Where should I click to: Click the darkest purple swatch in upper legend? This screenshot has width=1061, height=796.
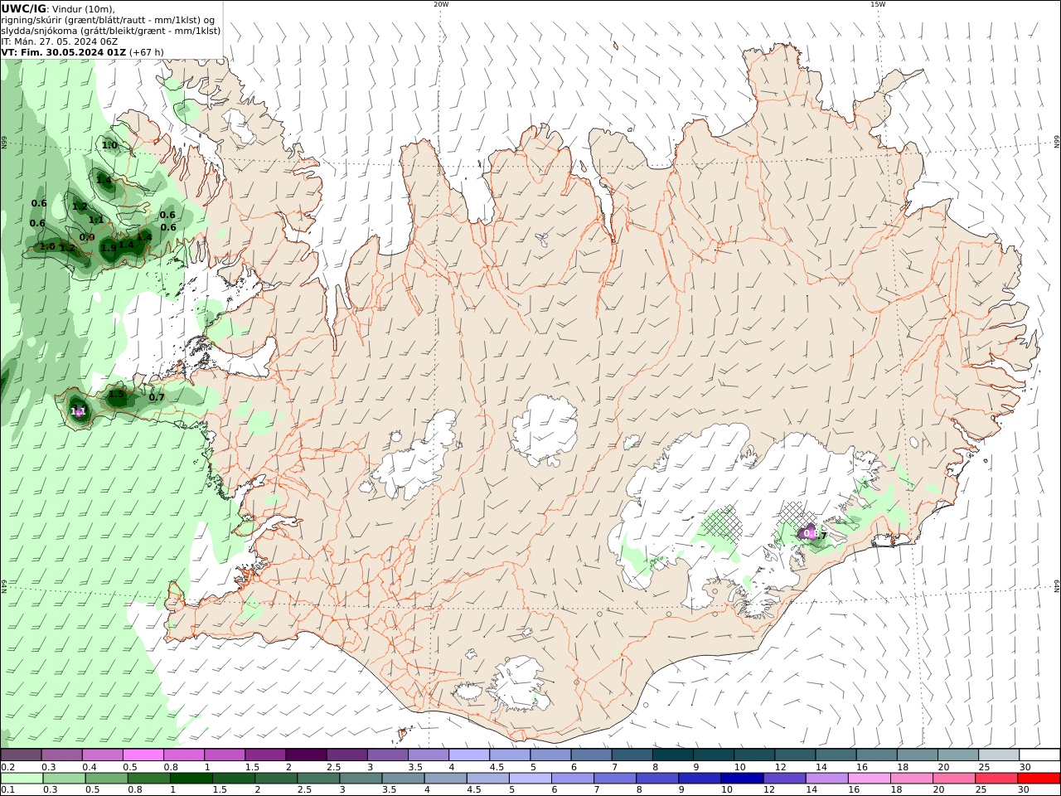click(x=305, y=755)
